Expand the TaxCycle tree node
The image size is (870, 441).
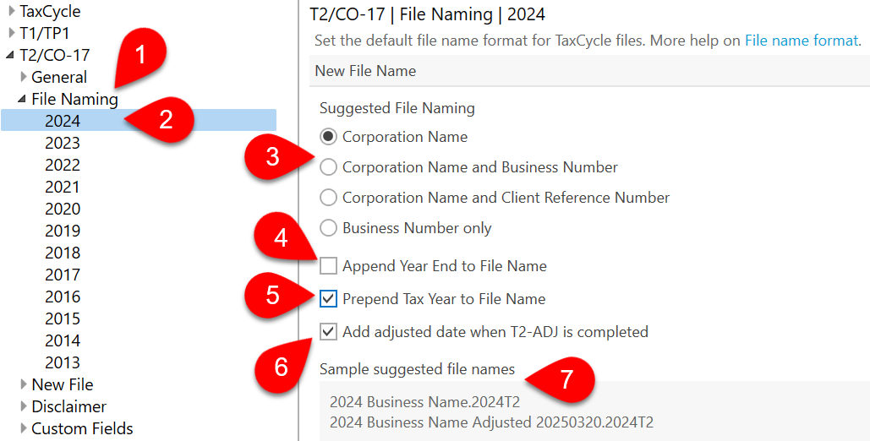[11, 12]
